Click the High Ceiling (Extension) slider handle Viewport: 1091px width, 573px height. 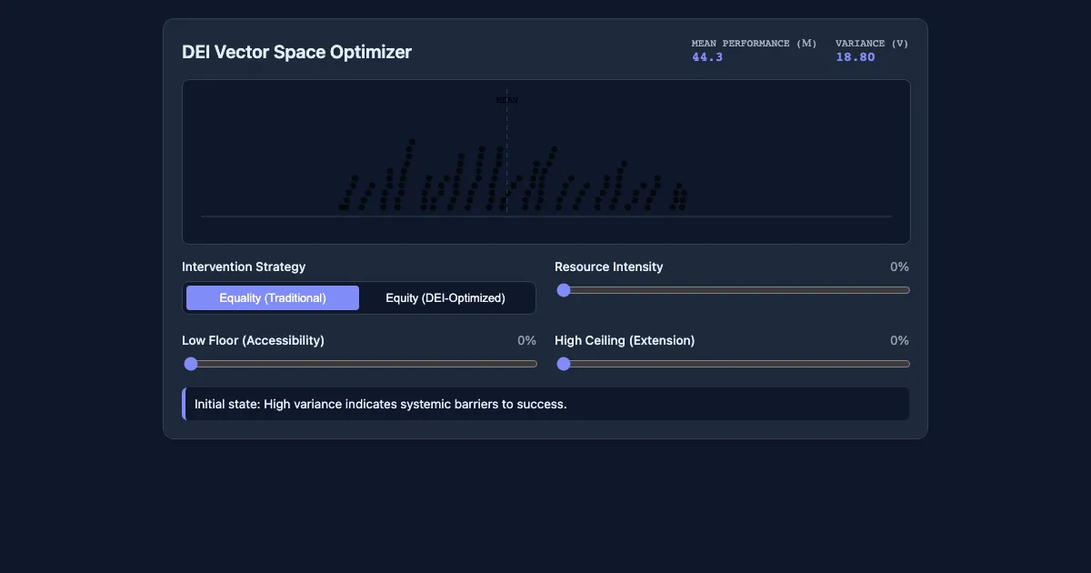coord(564,364)
